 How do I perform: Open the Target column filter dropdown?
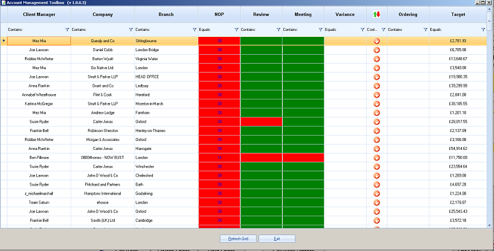(x=483, y=30)
